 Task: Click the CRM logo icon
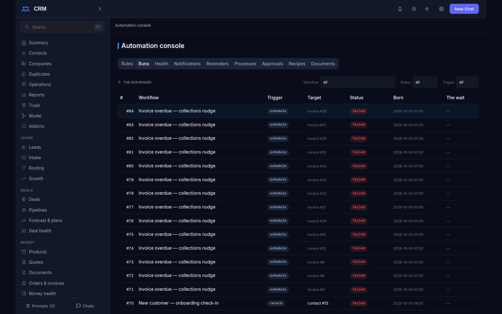pyautogui.click(x=26, y=9)
